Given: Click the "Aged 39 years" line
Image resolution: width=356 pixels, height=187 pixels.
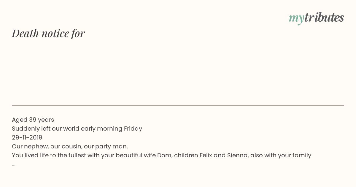Looking at the screenshot, I should (33, 120).
